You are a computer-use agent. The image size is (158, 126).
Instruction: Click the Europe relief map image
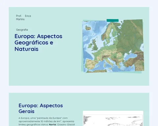(113, 46)
